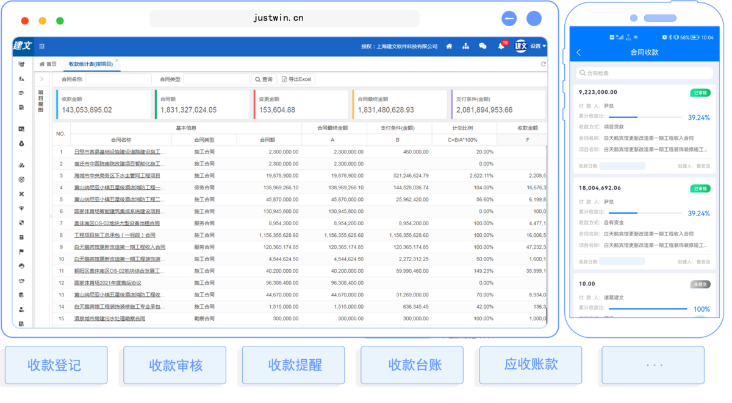Click the 收款提醒 button
Viewport: 732px width, 403px height.
pyautogui.click(x=295, y=365)
